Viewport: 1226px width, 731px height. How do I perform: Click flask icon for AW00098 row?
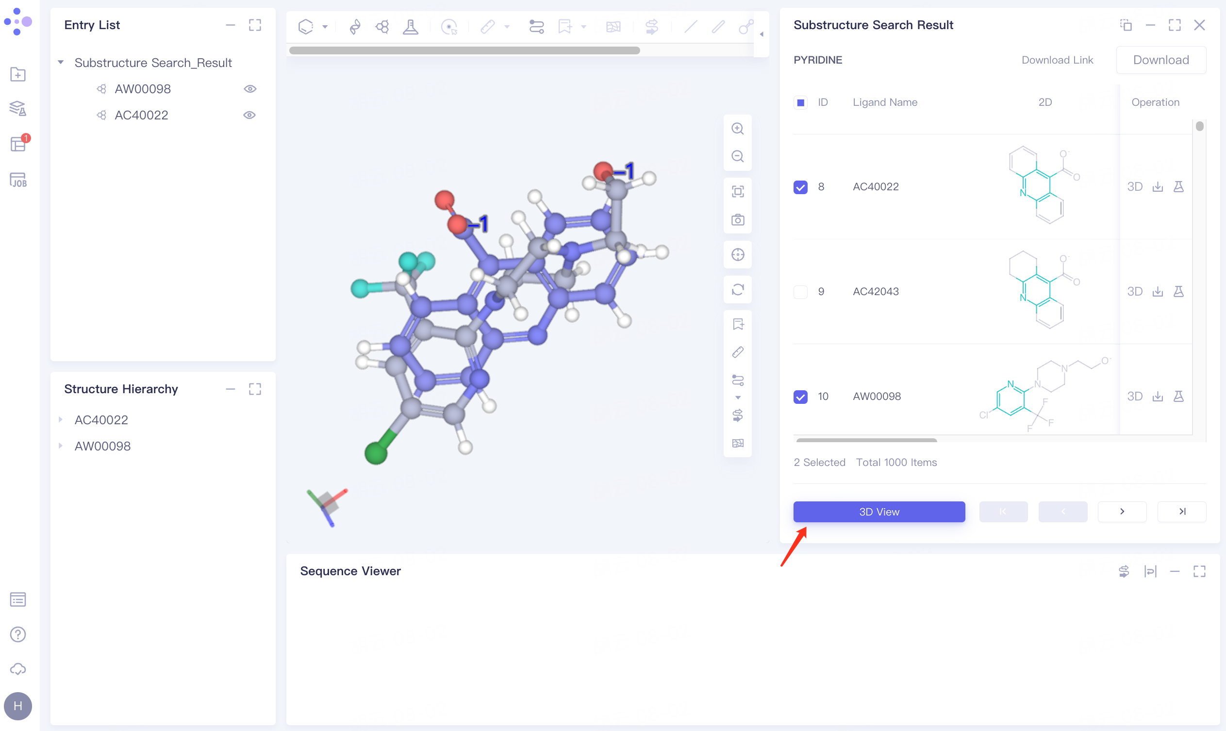[1178, 397]
